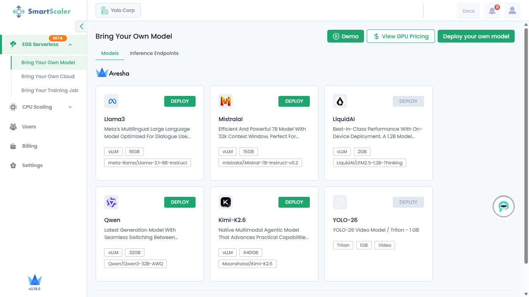Image resolution: width=529 pixels, height=297 pixels.
Task: Click the EGS Serverless cloud icon
Action: click(13, 44)
